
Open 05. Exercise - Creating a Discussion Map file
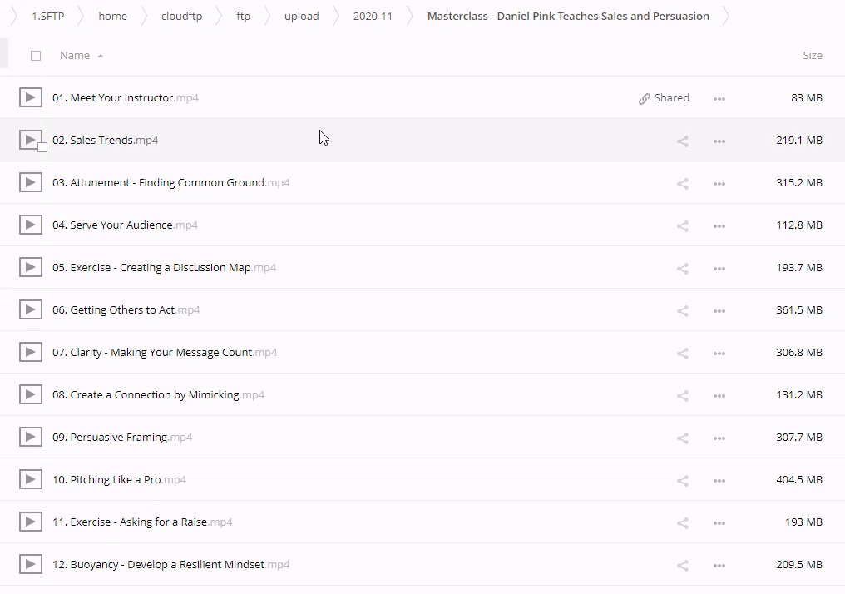click(151, 268)
